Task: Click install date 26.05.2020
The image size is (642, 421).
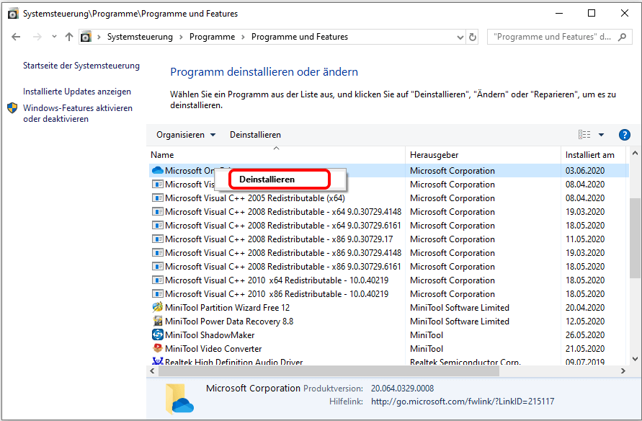Action: point(585,335)
